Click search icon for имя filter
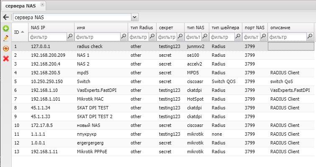The height and width of the screenshot is (167, 316). [x=123, y=37]
